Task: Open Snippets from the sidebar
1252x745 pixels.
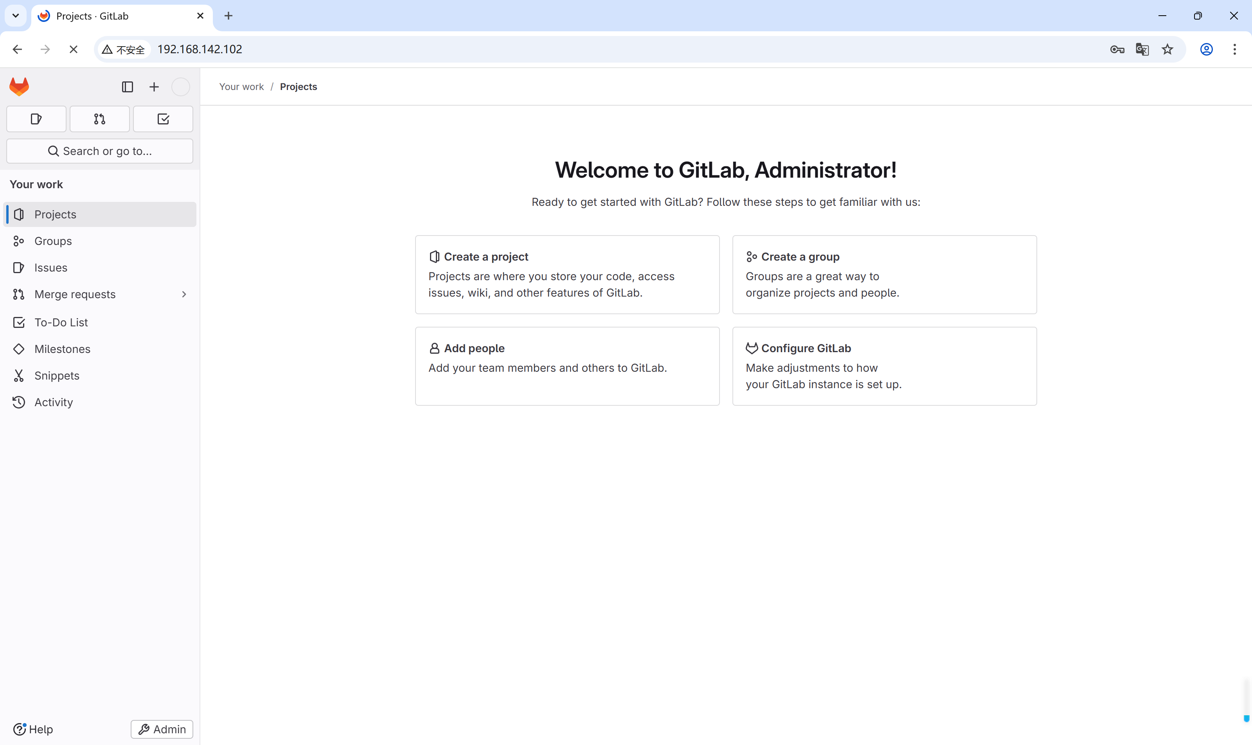Action: (x=57, y=376)
